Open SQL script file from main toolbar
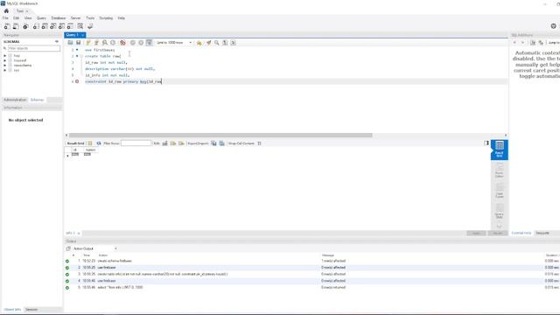The height and width of the screenshot is (315, 560). 16,26
